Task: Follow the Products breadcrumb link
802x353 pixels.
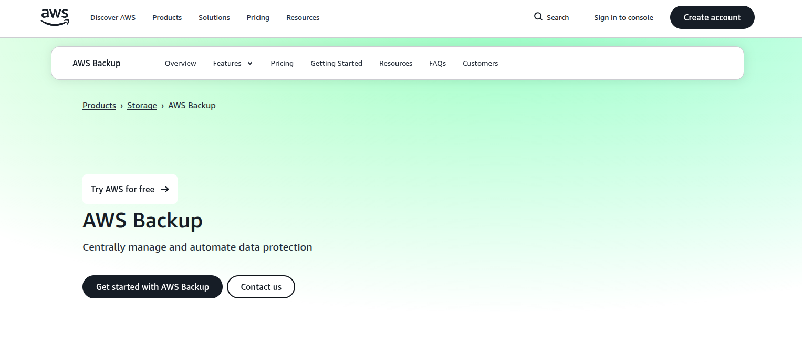Action: tap(99, 106)
